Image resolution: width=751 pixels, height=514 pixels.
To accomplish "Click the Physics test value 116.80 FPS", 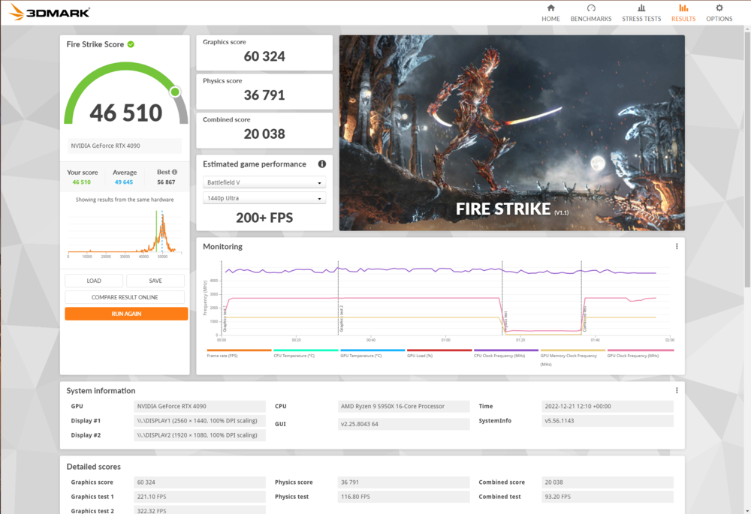I will [x=403, y=497].
